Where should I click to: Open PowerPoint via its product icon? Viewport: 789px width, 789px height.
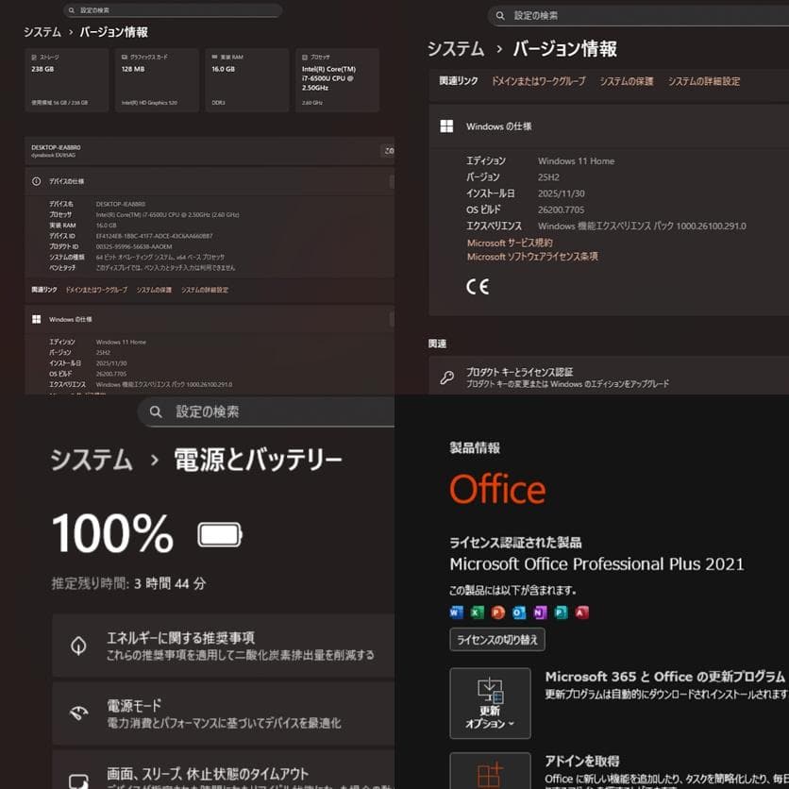[x=495, y=612]
